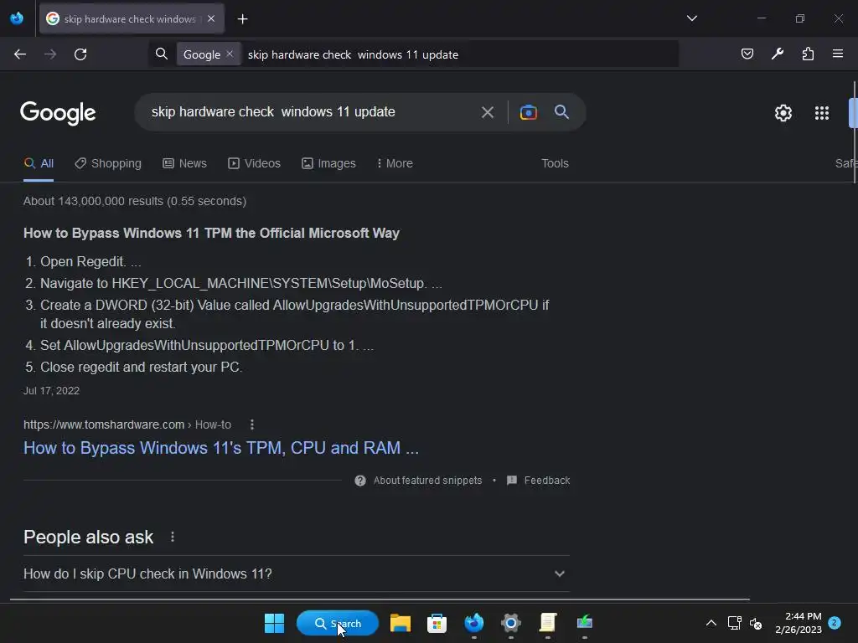
Task: Click the results count text
Action: pyautogui.click(x=135, y=201)
